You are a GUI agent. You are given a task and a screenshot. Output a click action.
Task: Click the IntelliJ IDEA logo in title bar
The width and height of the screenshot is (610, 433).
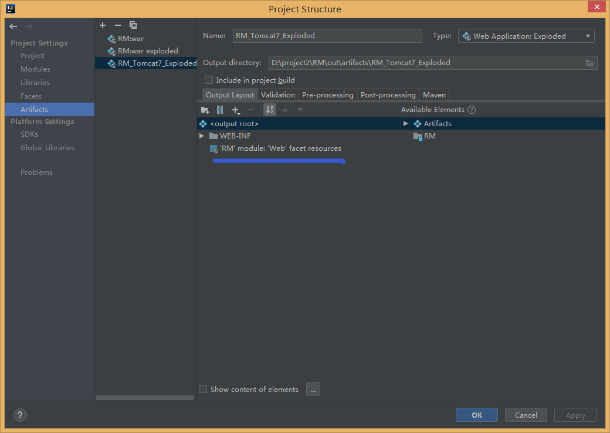point(11,9)
